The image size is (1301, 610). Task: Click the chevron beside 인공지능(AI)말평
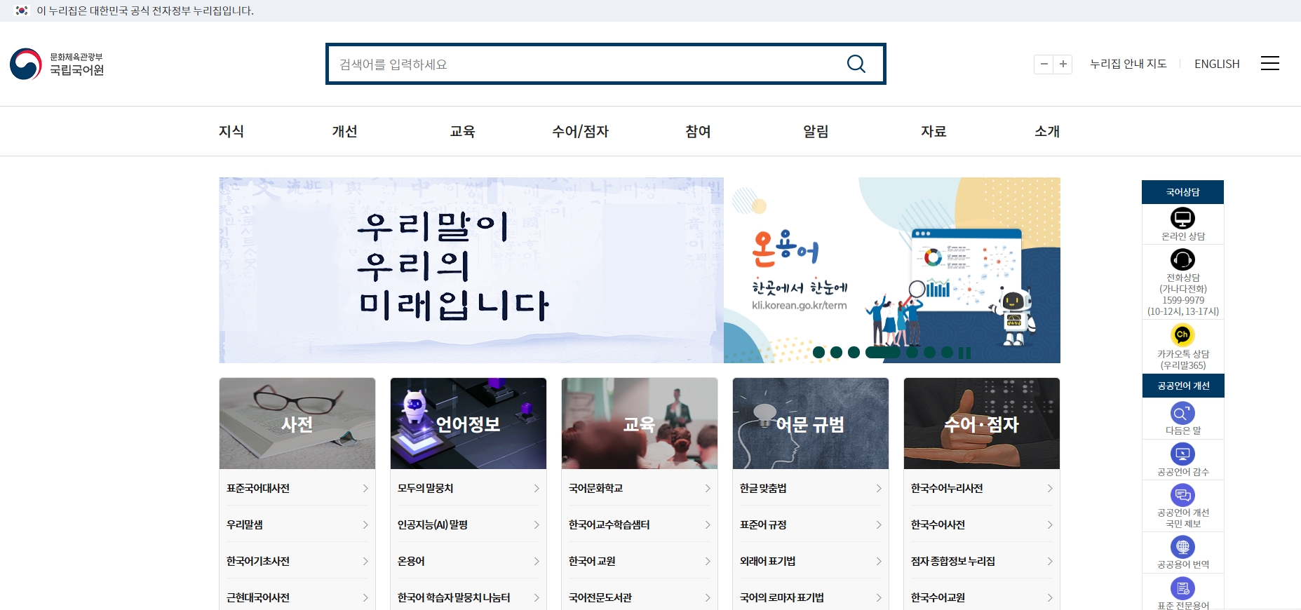coord(537,524)
